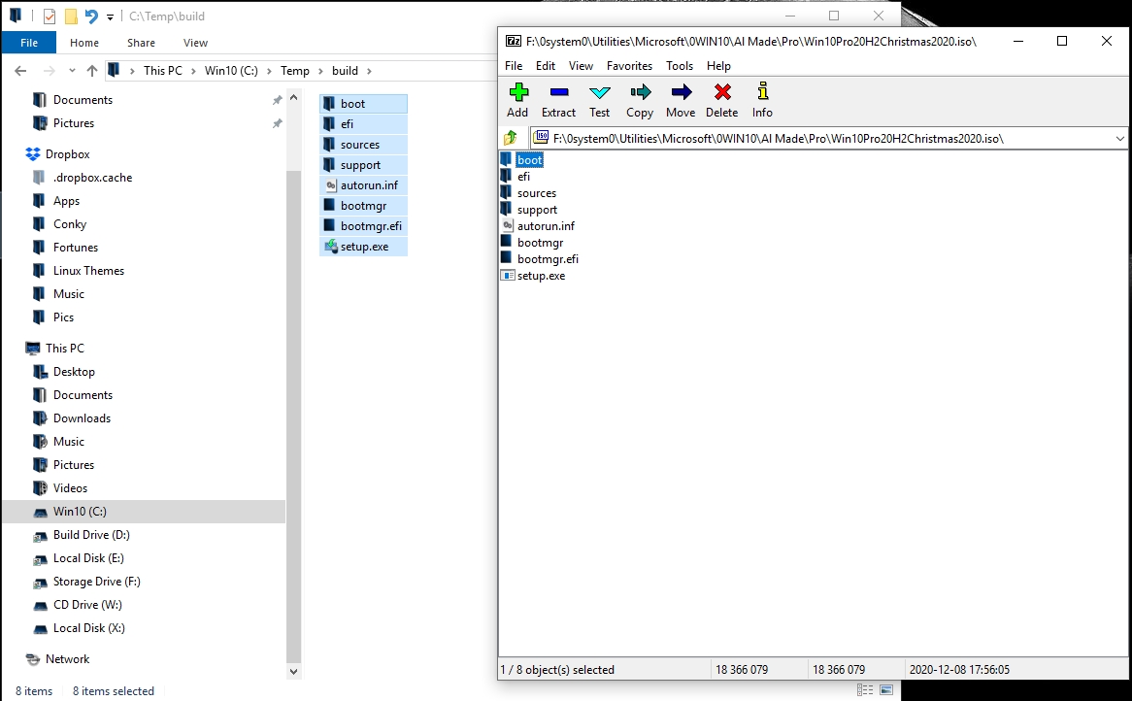Select setup.exe in the 7-Zip list
Viewport: 1132px width, 701px height.
click(541, 276)
